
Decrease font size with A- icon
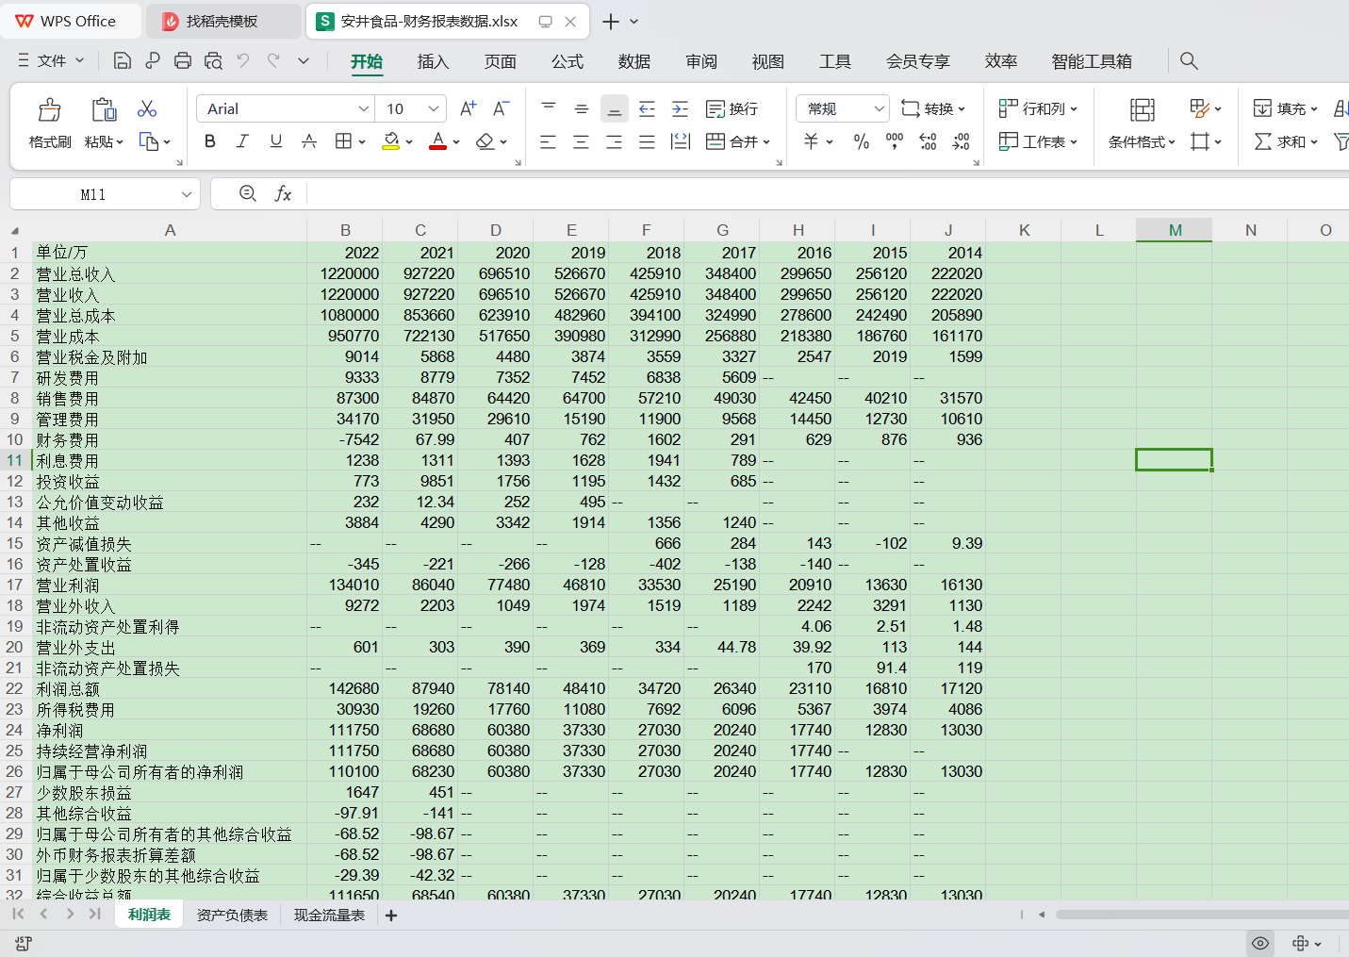click(502, 108)
